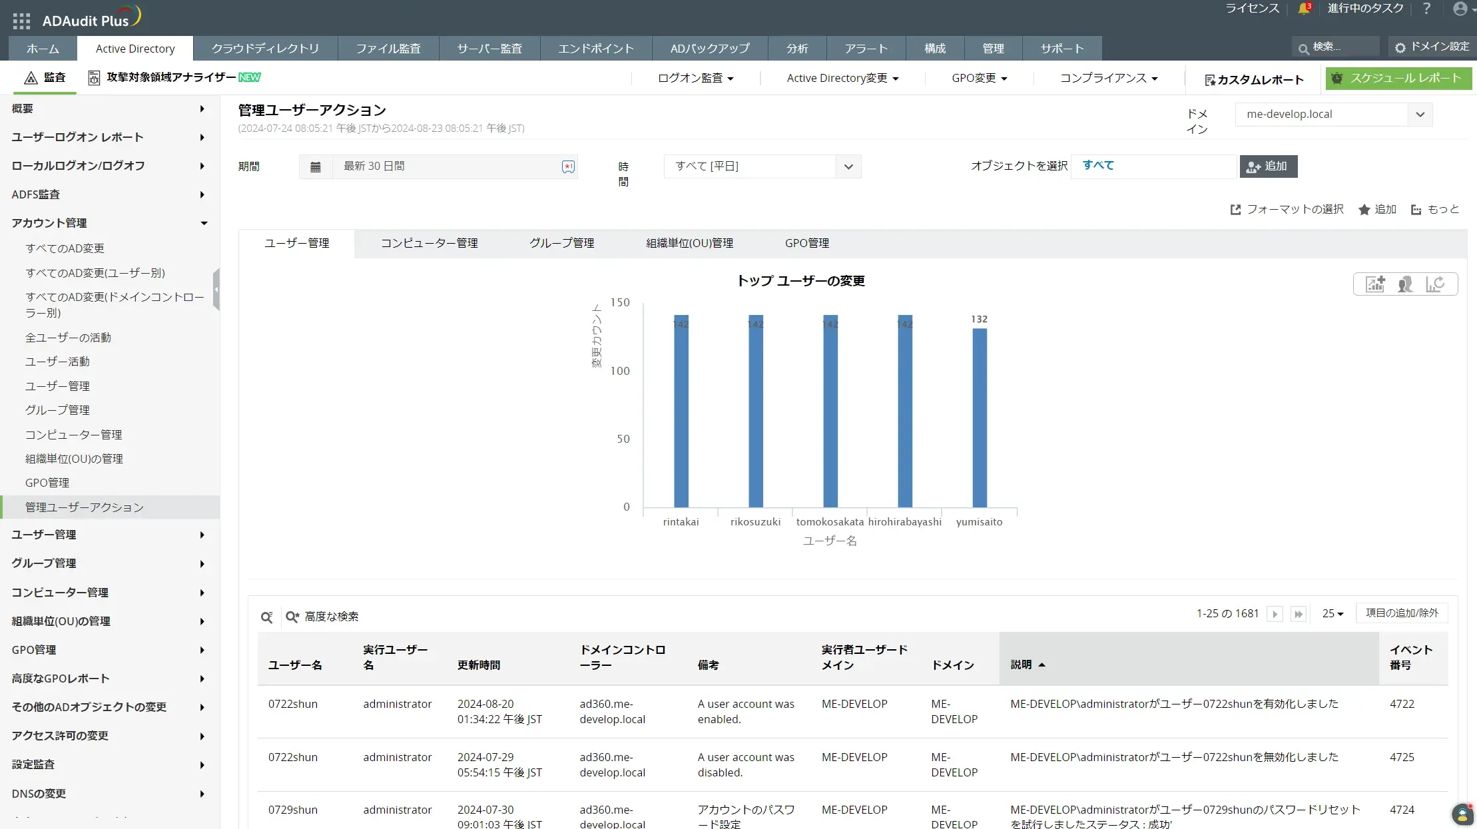This screenshot has height=829, width=1477.
Task: Click the 項目の追加/除外 button
Action: point(1402,613)
